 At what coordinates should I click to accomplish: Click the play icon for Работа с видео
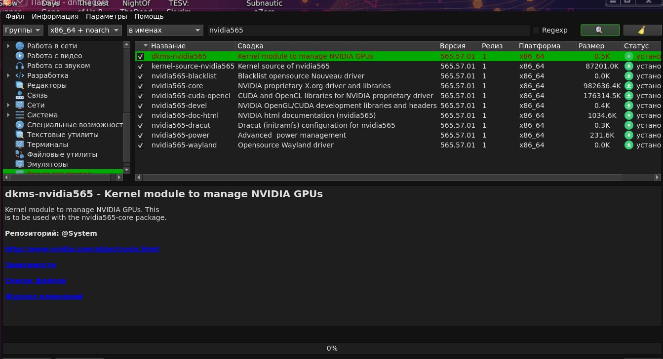pos(20,56)
